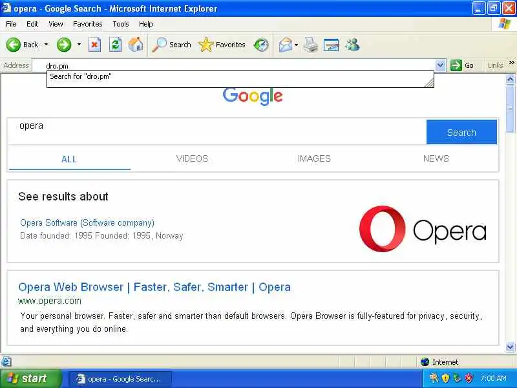
Task: Switch to the VIDEOS results tab
Action: pos(192,158)
